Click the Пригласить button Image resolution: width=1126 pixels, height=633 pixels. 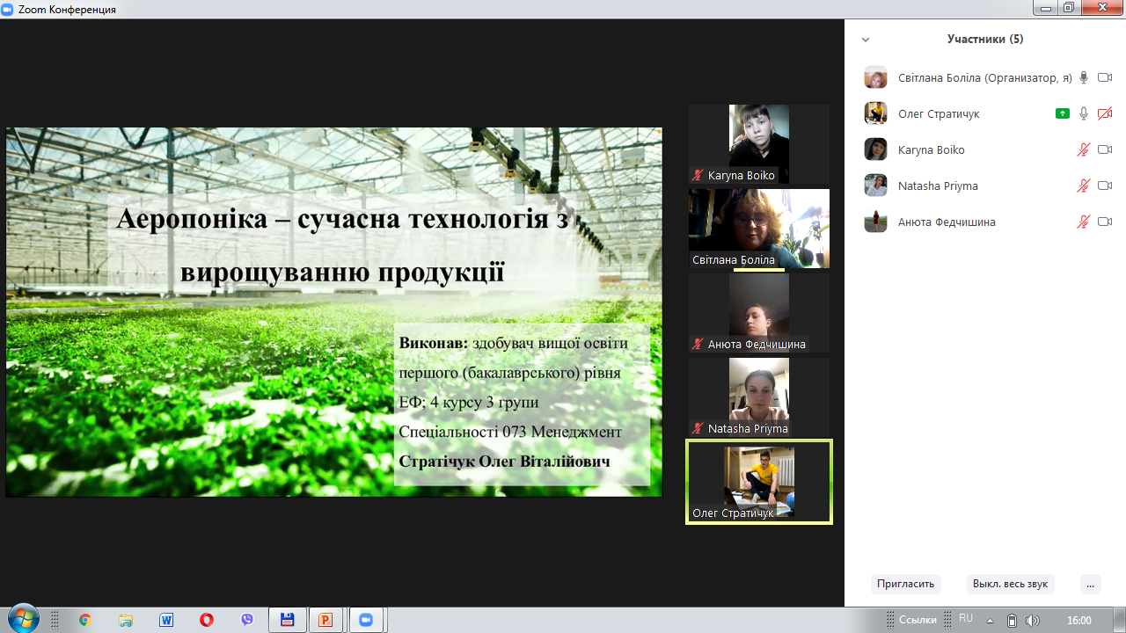[906, 584]
